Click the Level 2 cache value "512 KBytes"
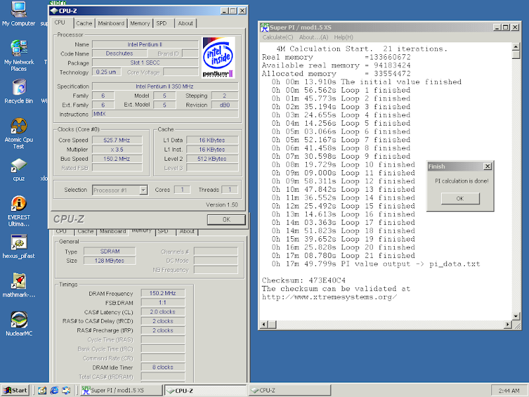529x397 pixels. point(212,159)
